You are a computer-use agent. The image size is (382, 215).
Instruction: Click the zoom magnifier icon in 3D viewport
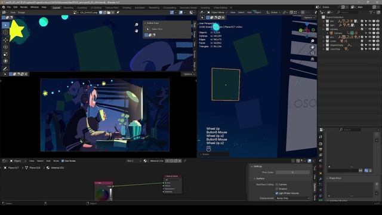click(313, 41)
